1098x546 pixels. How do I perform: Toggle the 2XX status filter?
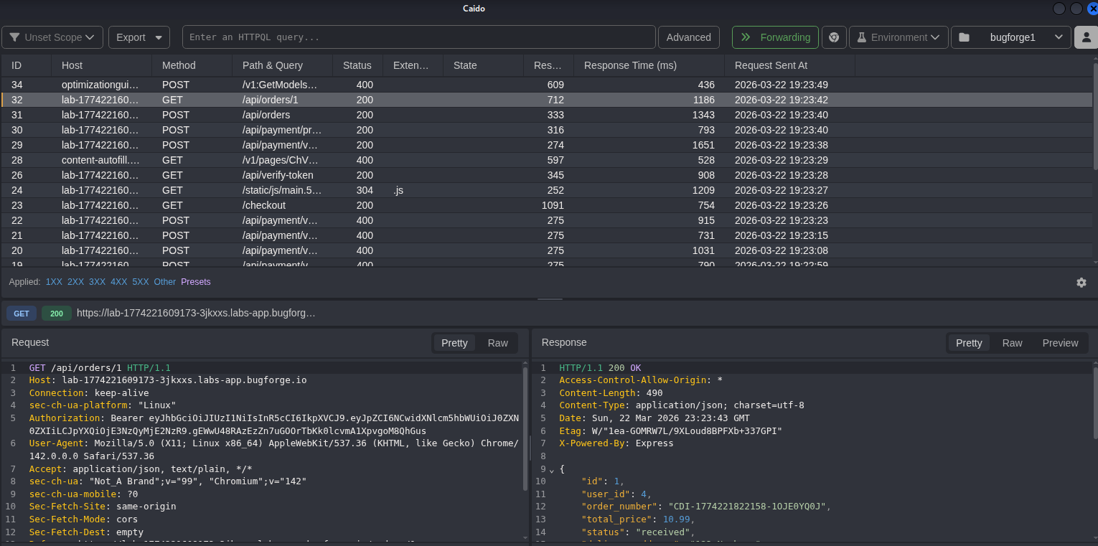point(75,282)
